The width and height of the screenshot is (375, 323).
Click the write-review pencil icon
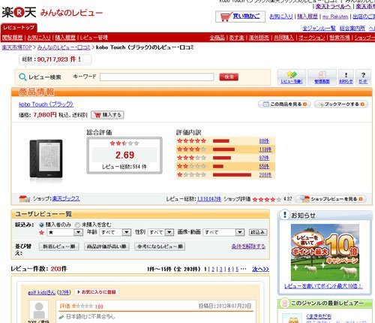point(292,77)
